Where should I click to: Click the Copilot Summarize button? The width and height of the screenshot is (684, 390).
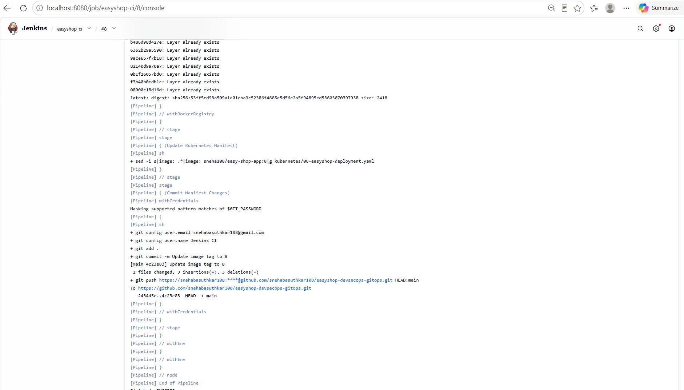tap(659, 8)
